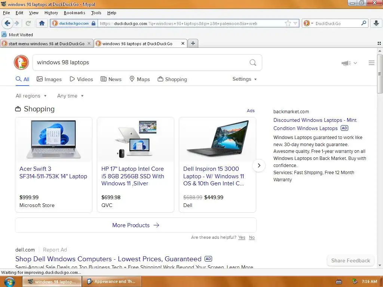The image size is (383, 287).
Task: Open the HP 17" Laptop Intel Core link
Action: [x=133, y=176]
